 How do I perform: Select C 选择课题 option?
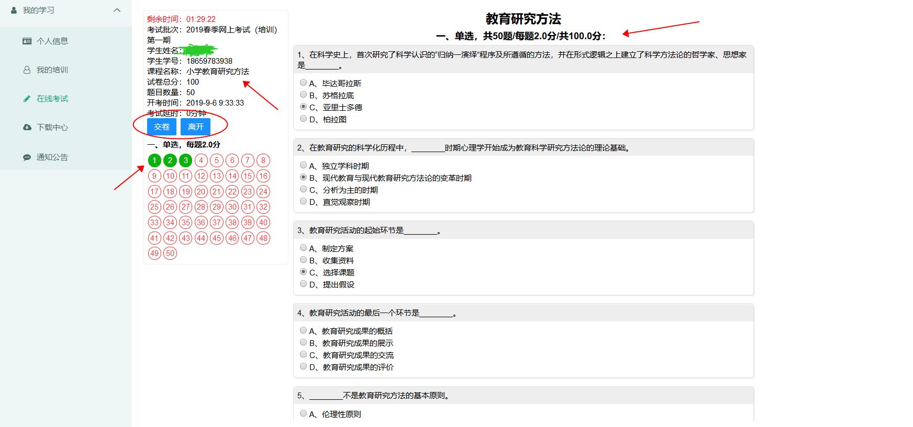(303, 272)
